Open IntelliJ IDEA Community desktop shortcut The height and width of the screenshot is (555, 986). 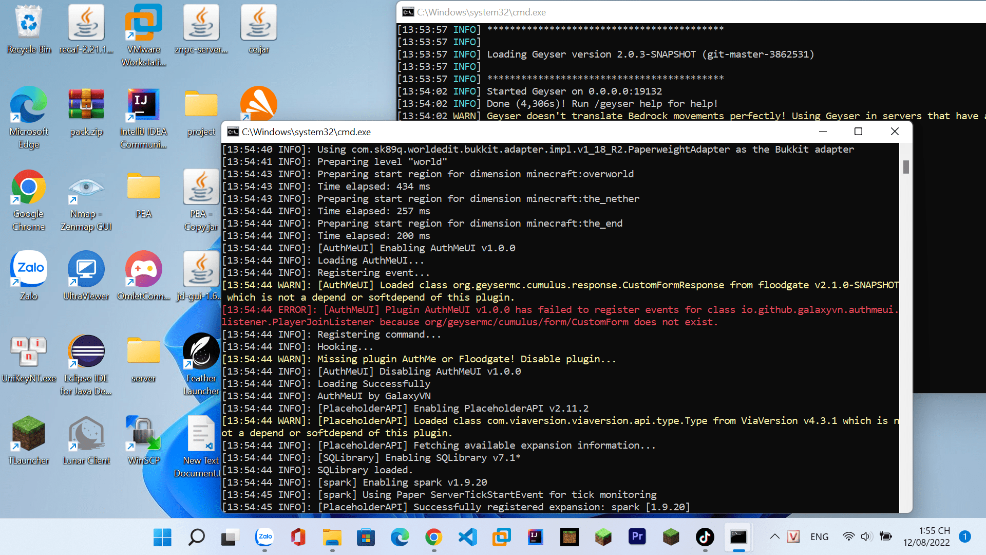143,105
